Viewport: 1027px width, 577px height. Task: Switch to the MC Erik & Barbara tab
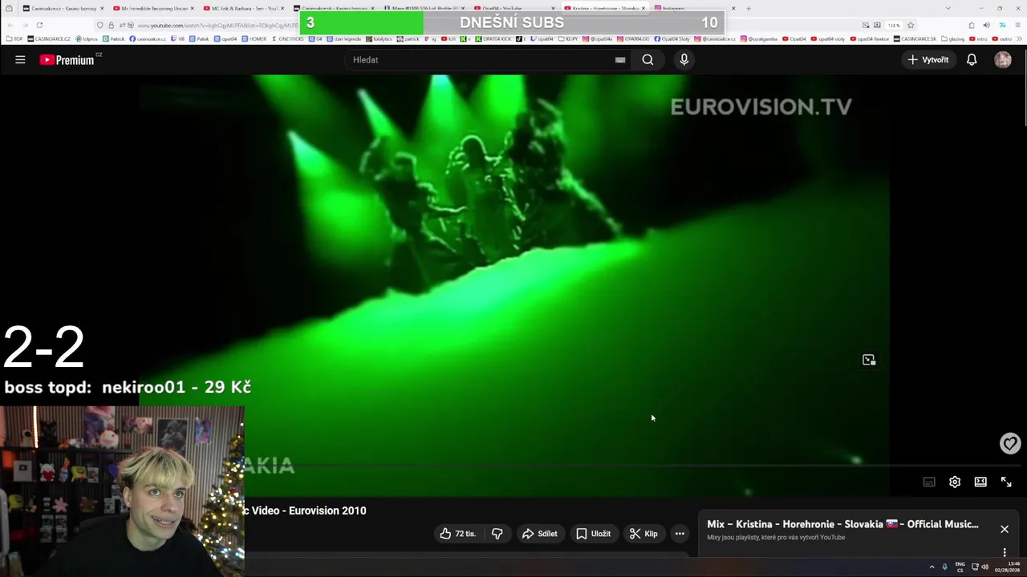click(244, 8)
